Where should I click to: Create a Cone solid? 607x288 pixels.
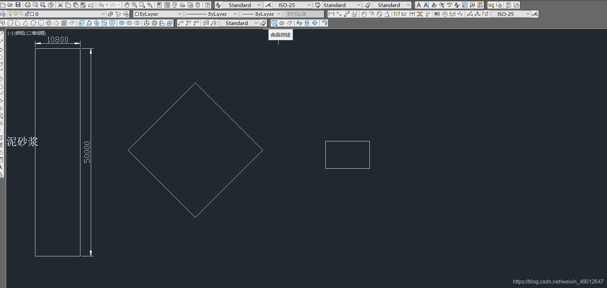(x=26, y=23)
